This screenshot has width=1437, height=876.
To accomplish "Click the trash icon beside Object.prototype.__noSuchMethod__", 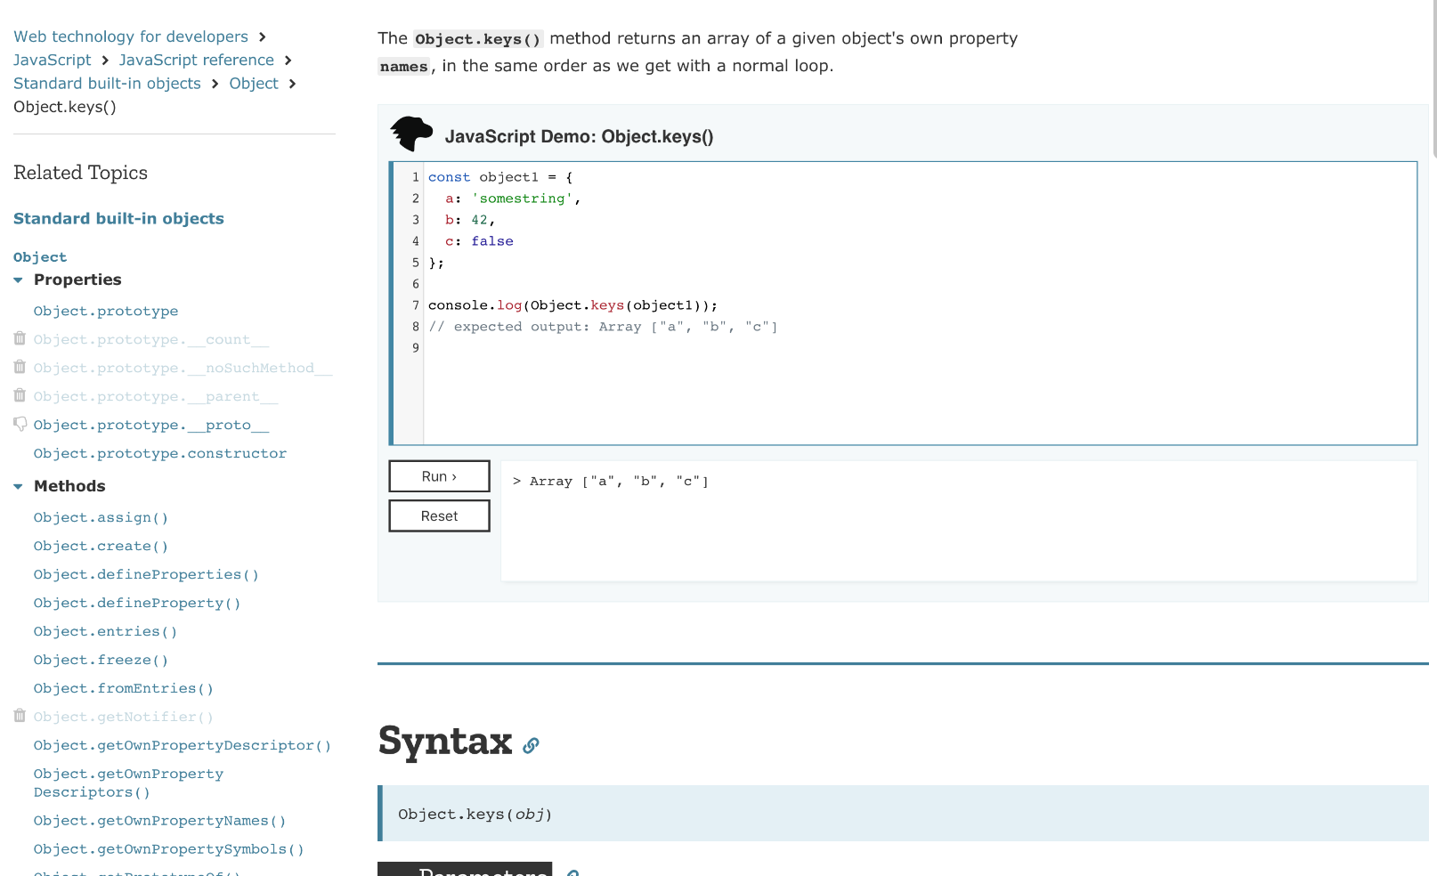I will click(20, 367).
